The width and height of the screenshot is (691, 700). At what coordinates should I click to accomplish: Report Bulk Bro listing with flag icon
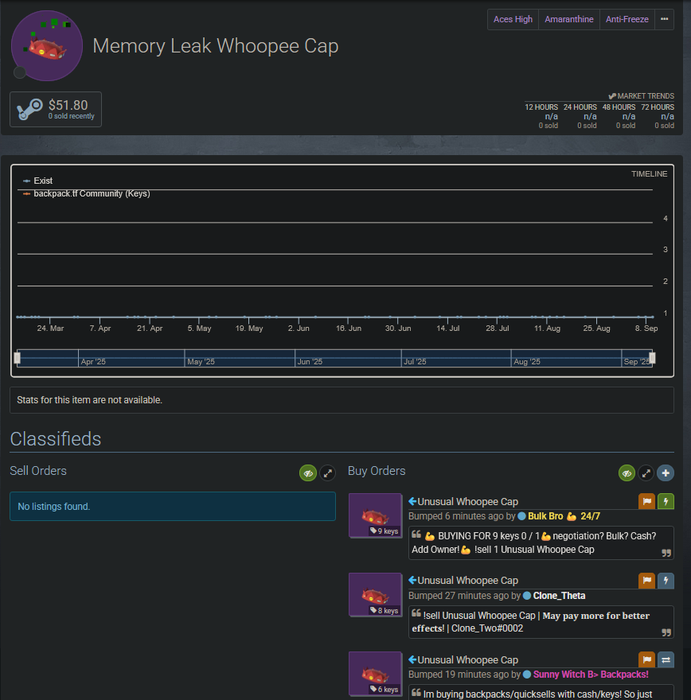click(x=646, y=502)
